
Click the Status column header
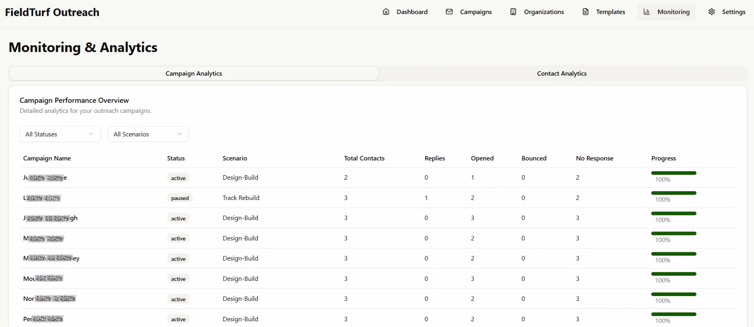(176, 158)
